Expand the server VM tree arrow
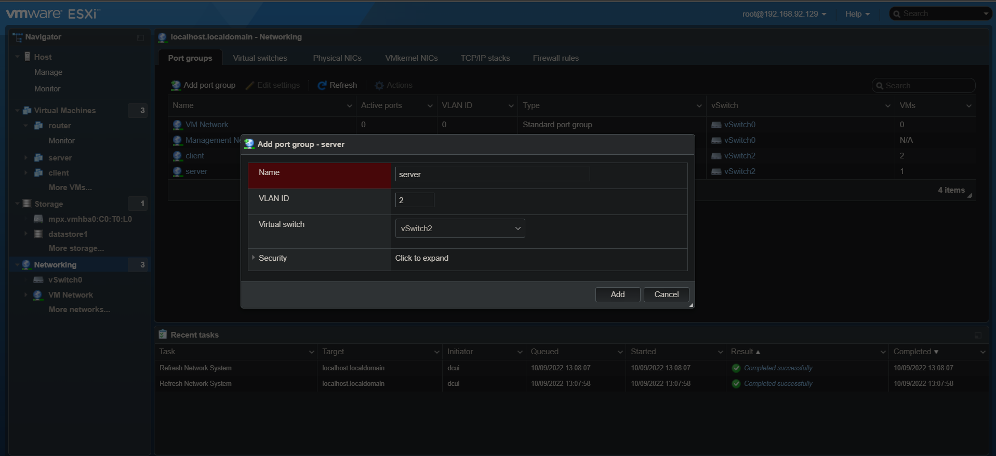Screen dimensions: 996x456 point(25,157)
